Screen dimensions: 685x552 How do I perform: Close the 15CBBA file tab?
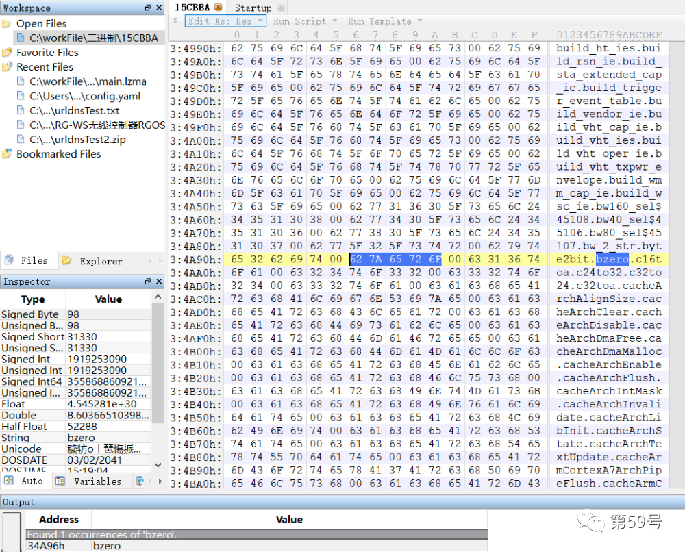219,8
